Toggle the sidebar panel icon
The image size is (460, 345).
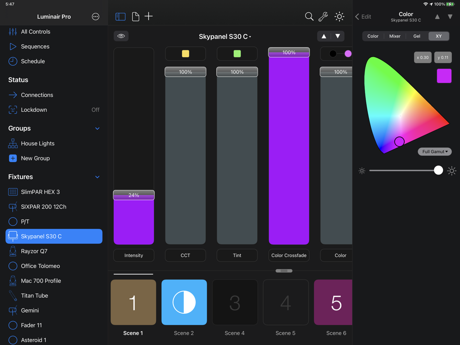120,16
